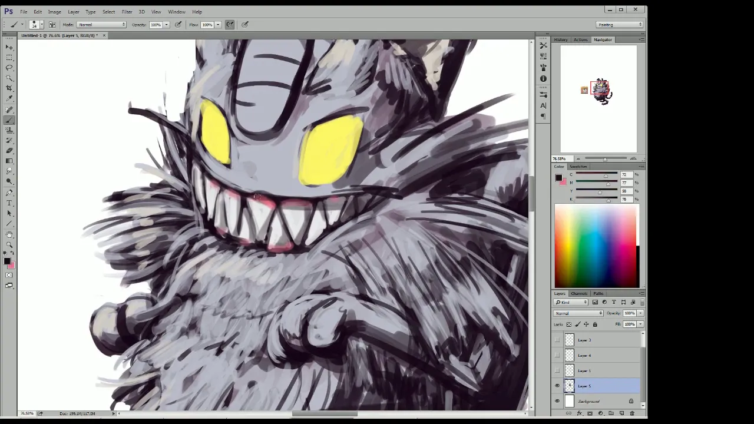Lock image pixels
Viewport: 754px width, 424px height.
pos(577,324)
